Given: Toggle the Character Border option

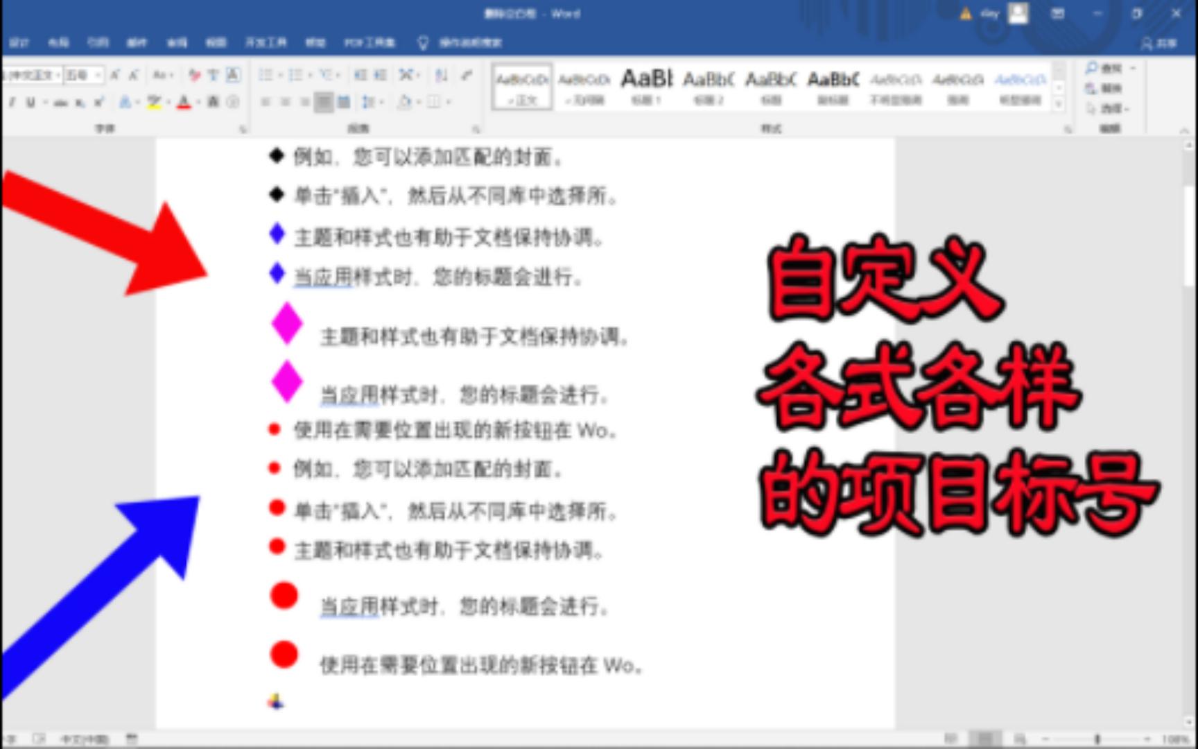Looking at the screenshot, I should pyautogui.click(x=233, y=75).
